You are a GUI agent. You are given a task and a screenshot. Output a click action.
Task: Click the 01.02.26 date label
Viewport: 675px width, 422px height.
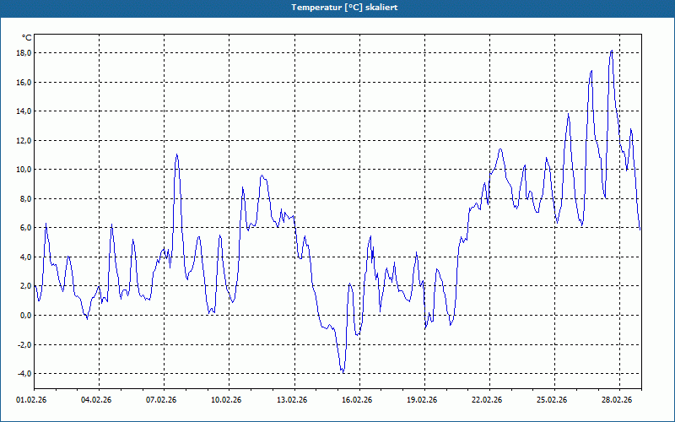pos(31,400)
